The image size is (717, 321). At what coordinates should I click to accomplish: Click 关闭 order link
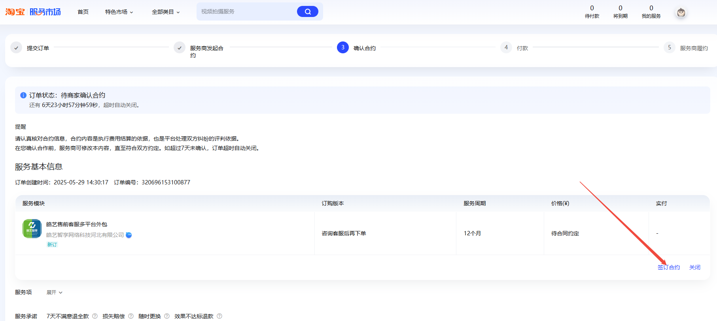[695, 267]
